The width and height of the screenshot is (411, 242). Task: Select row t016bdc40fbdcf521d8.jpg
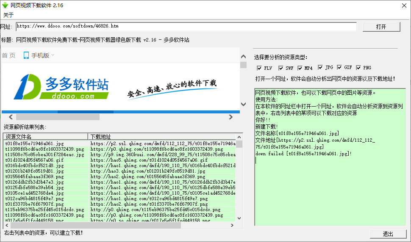tap(119, 165)
